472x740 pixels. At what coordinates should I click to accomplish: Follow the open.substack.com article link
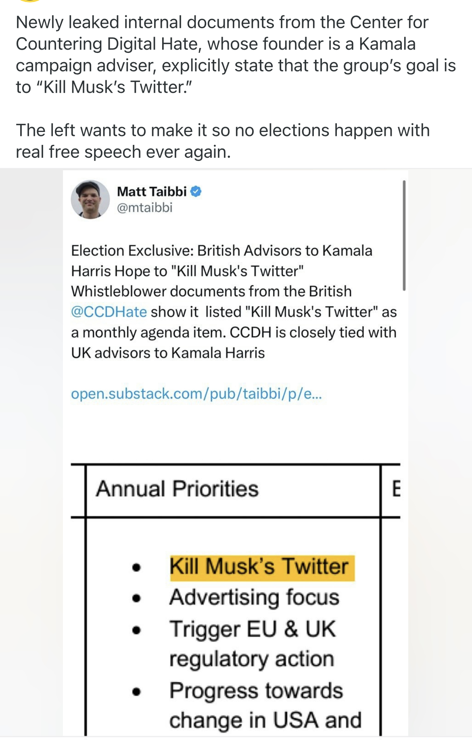196,394
